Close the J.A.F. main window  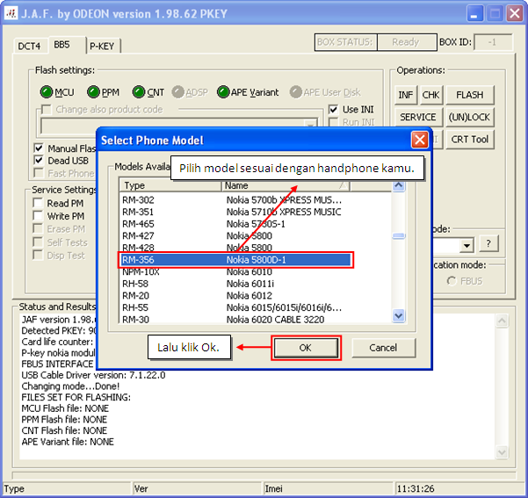(x=515, y=14)
